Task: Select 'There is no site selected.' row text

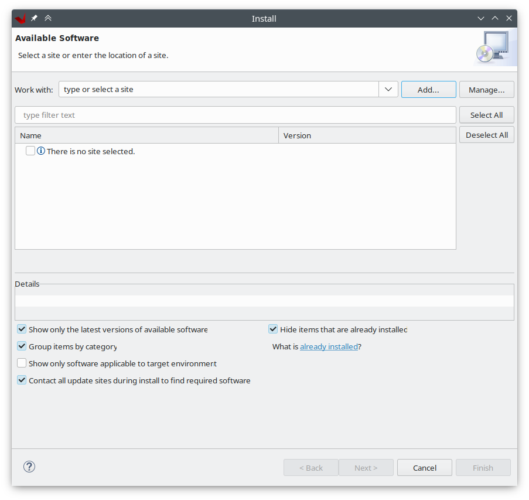Action: point(91,151)
